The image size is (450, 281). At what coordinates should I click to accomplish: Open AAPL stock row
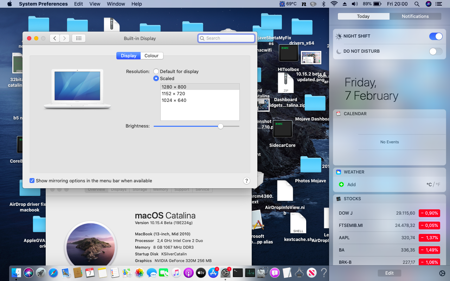tap(390, 238)
